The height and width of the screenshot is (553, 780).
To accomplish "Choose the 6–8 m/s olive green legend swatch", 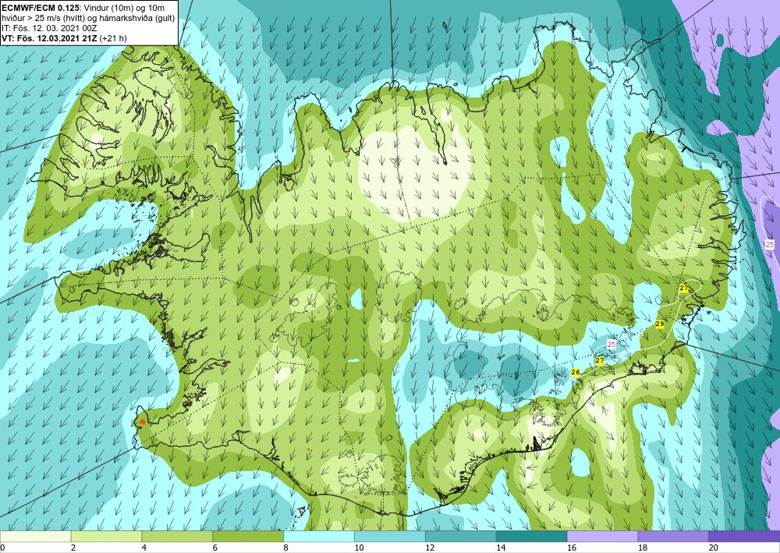I will (248, 536).
